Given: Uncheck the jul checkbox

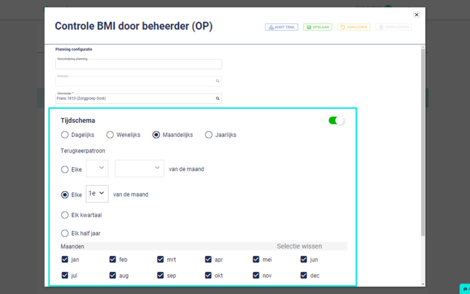Looking at the screenshot, I should pyautogui.click(x=65, y=275).
